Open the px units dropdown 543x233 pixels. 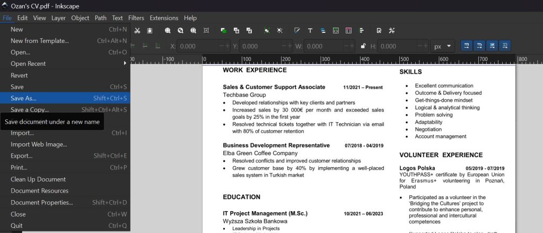click(x=443, y=46)
